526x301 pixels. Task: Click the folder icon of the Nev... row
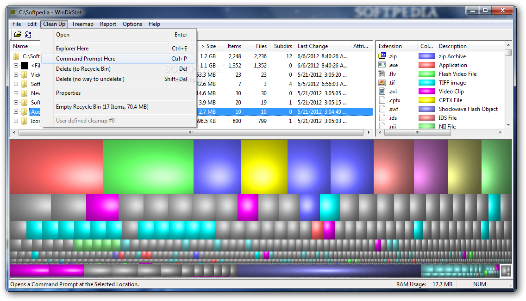[25, 93]
